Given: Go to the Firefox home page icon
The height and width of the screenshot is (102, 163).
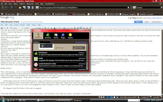Looking at the screenshot, I should [x=20, y=8].
